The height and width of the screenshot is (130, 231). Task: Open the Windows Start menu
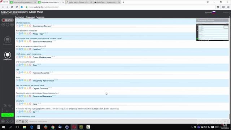pos(3,127)
